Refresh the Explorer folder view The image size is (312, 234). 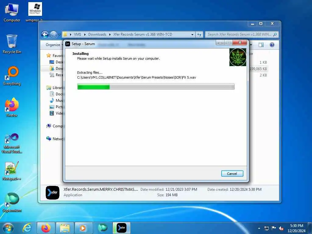coord(199,35)
